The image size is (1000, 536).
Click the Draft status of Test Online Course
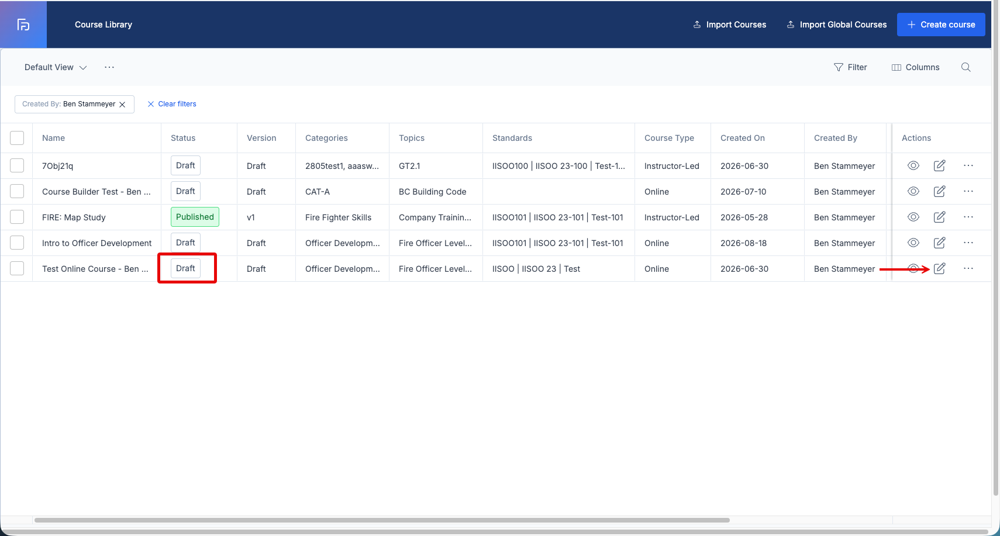point(185,268)
